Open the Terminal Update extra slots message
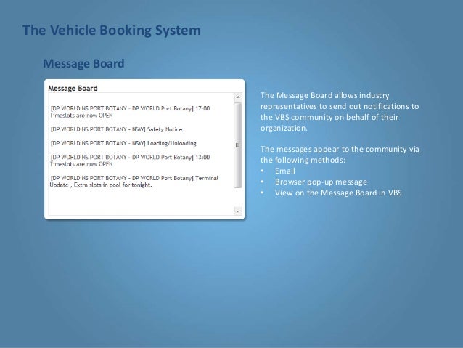This screenshot has height=348, width=463. (134, 182)
